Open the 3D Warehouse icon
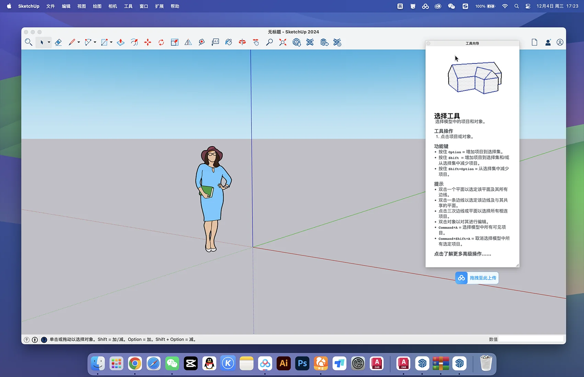584x377 pixels. click(x=296, y=42)
